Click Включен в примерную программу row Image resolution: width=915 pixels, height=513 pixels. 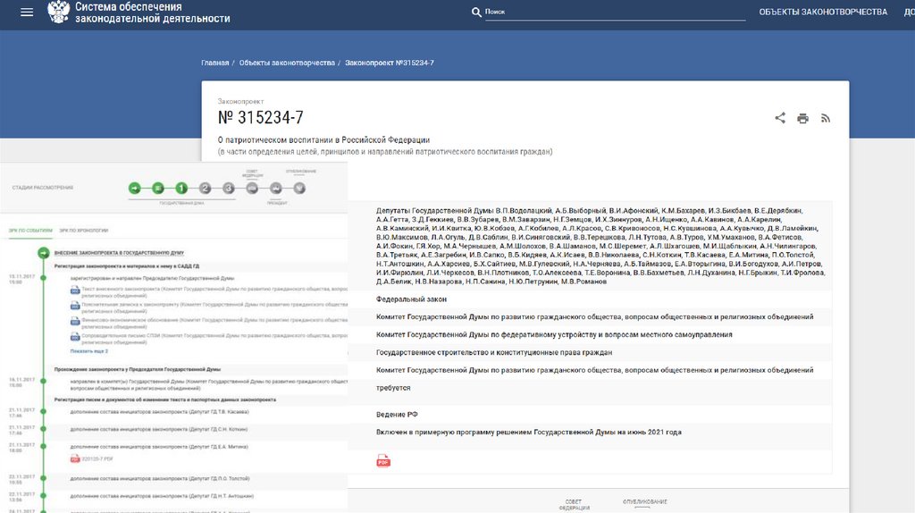[x=529, y=433]
